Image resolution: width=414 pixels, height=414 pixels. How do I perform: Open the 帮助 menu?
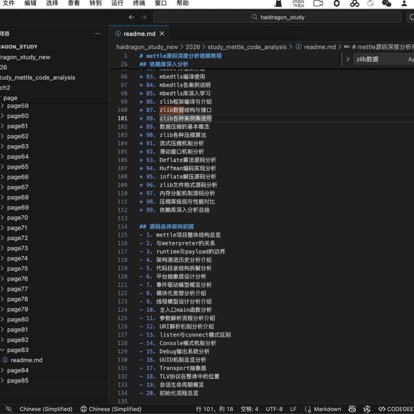pos(182,3)
